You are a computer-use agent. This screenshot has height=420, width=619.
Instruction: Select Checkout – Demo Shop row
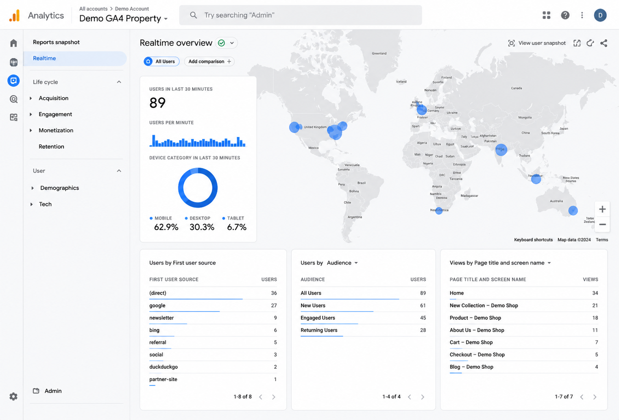click(524, 355)
